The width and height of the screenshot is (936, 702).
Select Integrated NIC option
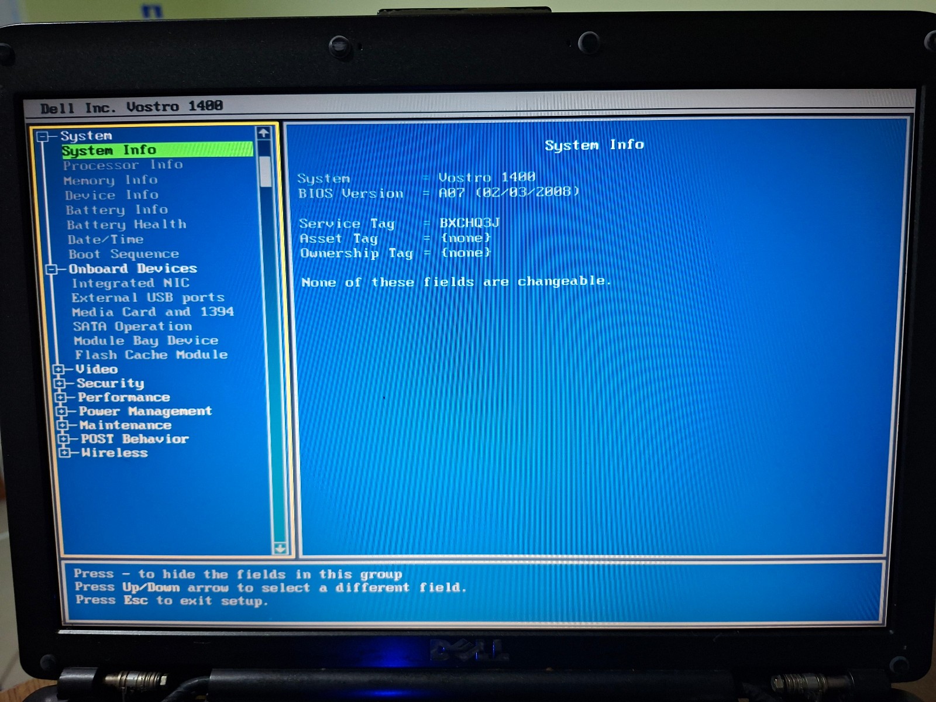pyautogui.click(x=130, y=283)
